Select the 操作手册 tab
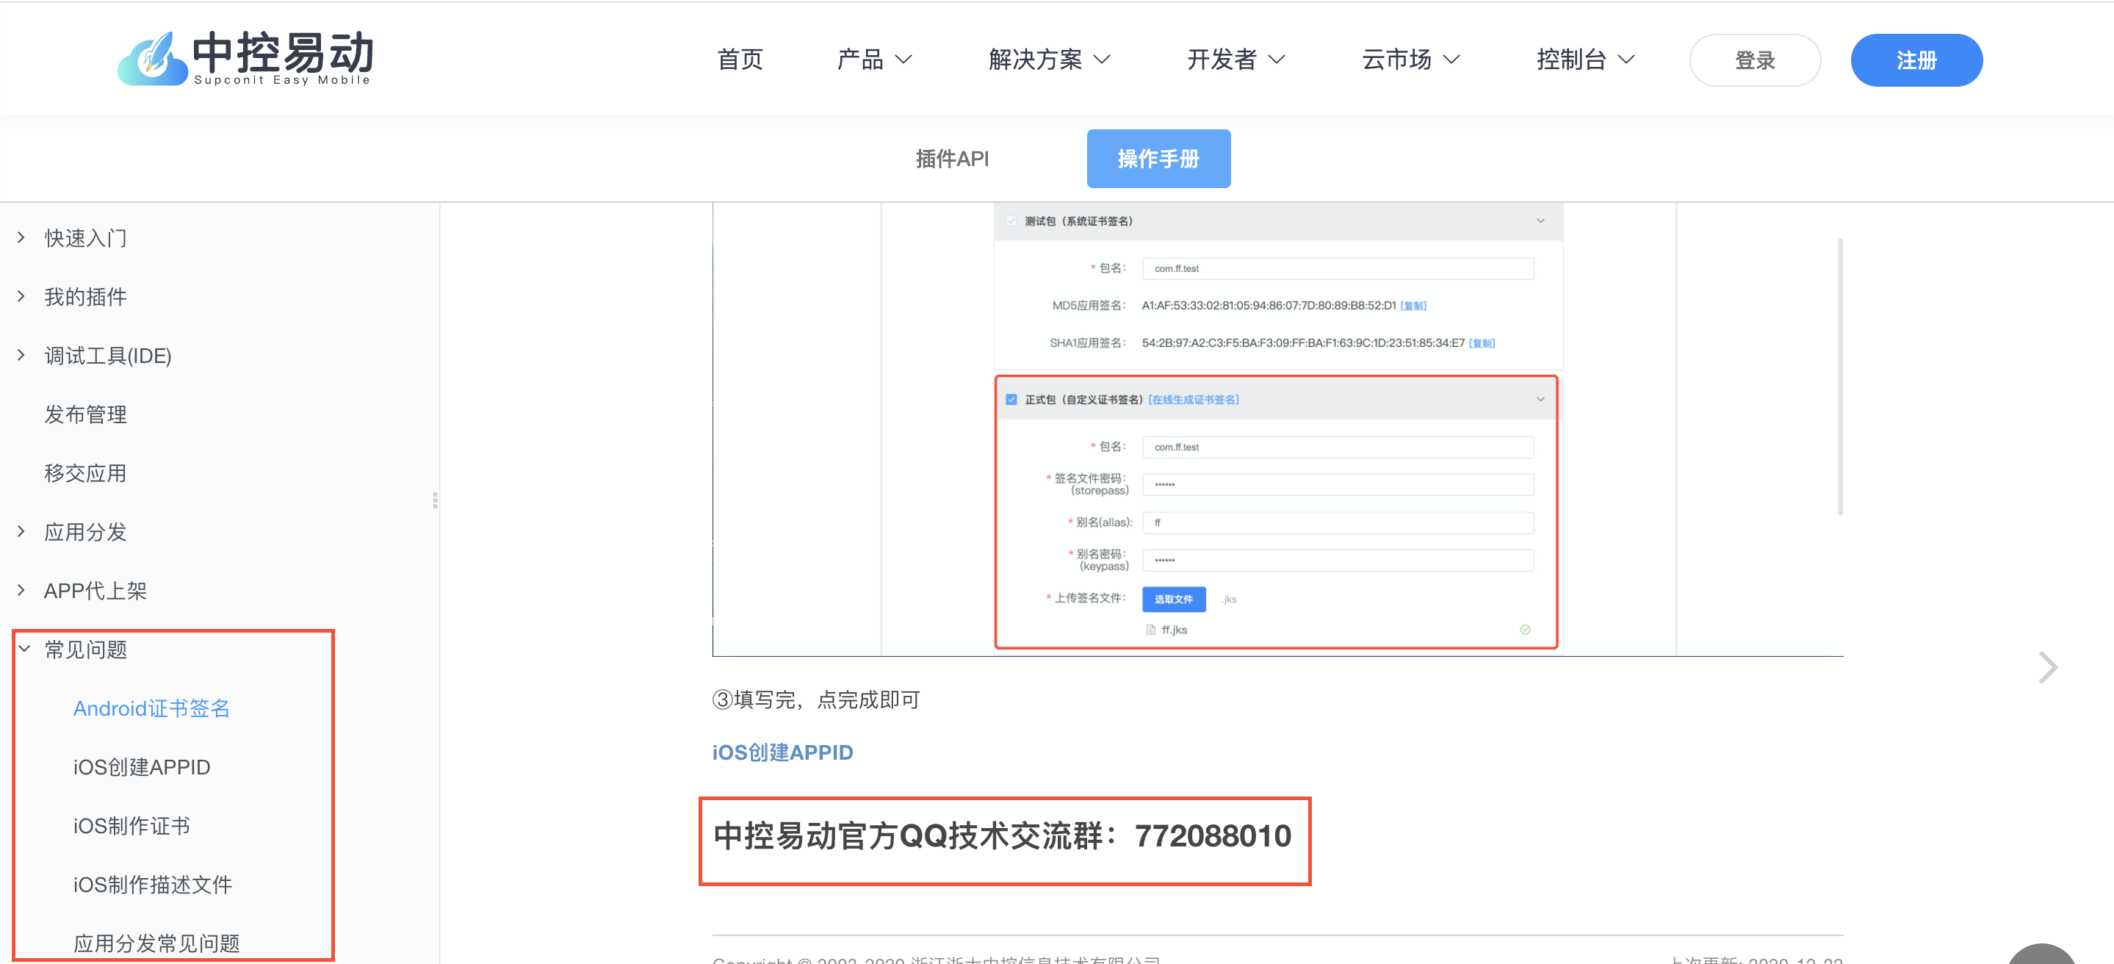The height and width of the screenshot is (964, 2114). pyautogui.click(x=1158, y=159)
